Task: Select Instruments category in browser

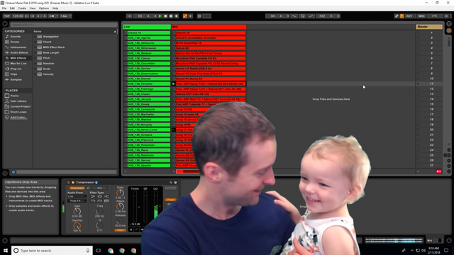Action: [18, 47]
